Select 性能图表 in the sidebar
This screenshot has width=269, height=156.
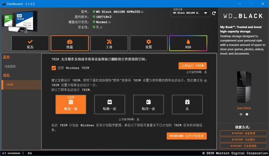point(10,66)
